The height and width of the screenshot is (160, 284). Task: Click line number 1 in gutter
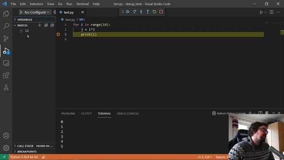point(65,25)
